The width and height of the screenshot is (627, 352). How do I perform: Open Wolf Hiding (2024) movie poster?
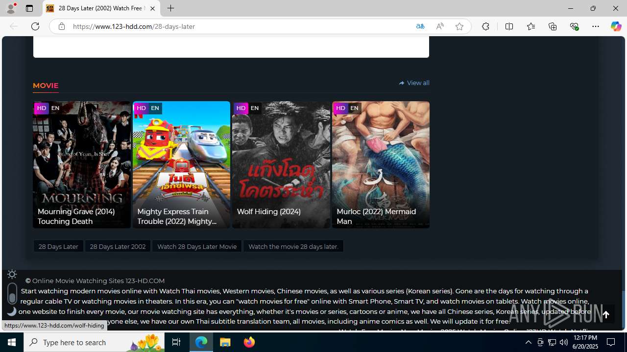click(x=281, y=164)
